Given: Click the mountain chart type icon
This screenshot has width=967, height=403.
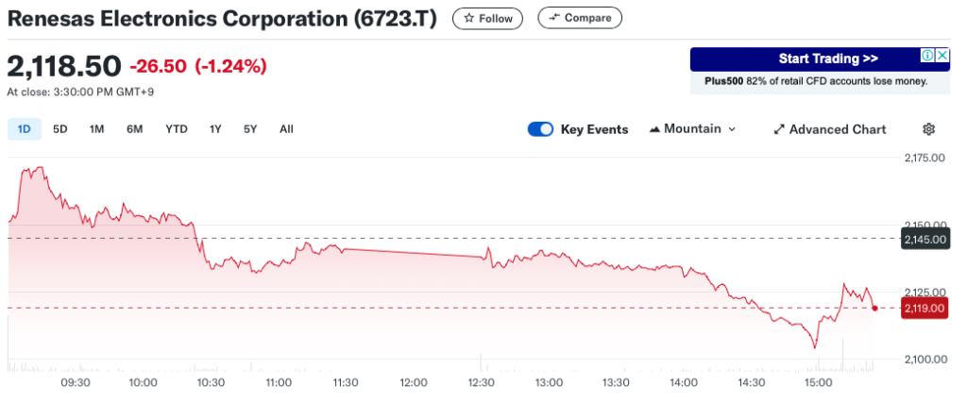Looking at the screenshot, I should (x=654, y=129).
